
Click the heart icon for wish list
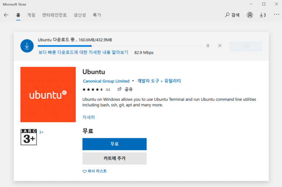pos(84,171)
